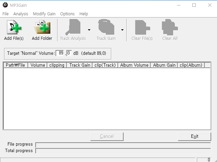217x162 pixels.
Task: Sort by the Track Gain column header
Action: 79,65
